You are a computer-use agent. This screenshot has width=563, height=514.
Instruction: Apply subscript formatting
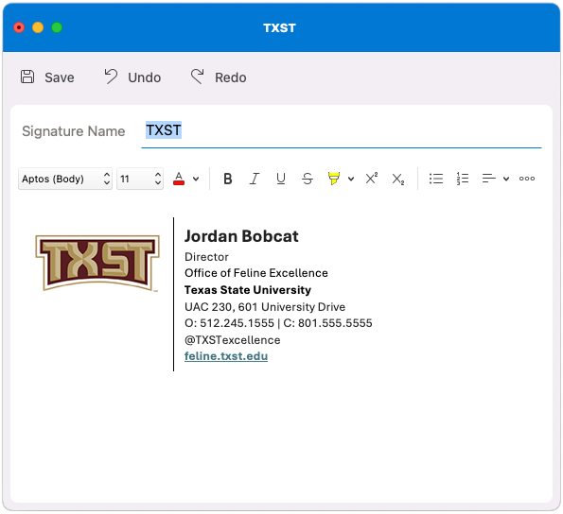pos(397,179)
